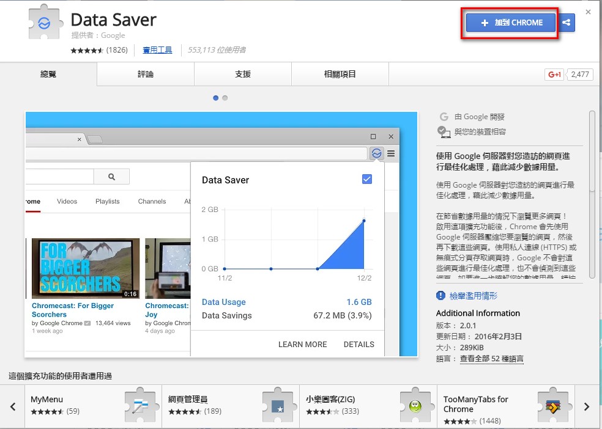
Task: Click the 加到 CHROME add button
Action: [511, 23]
